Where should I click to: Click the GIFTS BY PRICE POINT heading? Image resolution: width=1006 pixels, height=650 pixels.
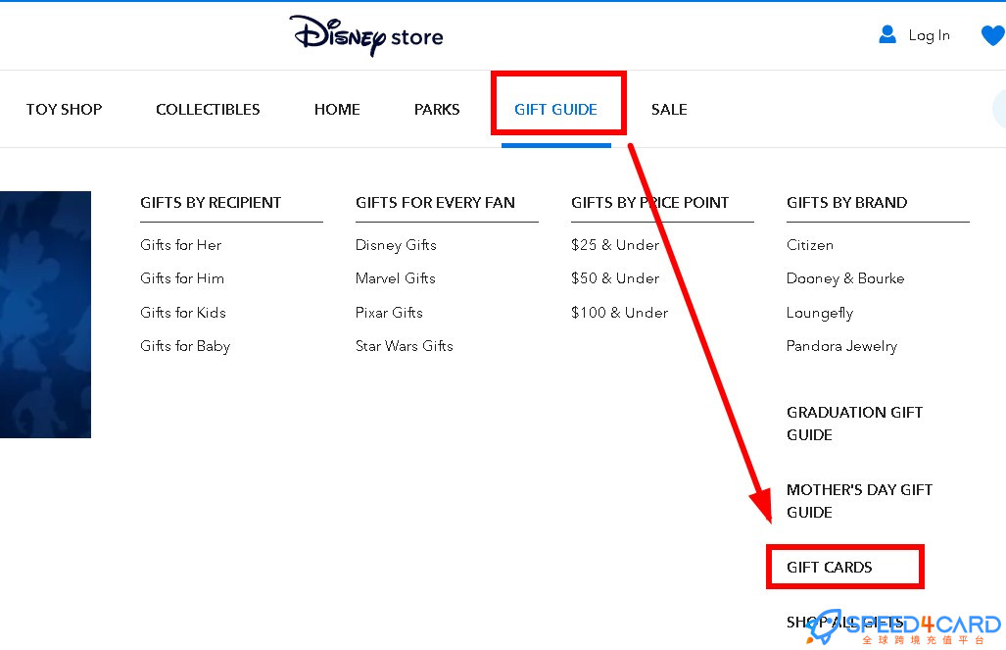[x=649, y=202]
